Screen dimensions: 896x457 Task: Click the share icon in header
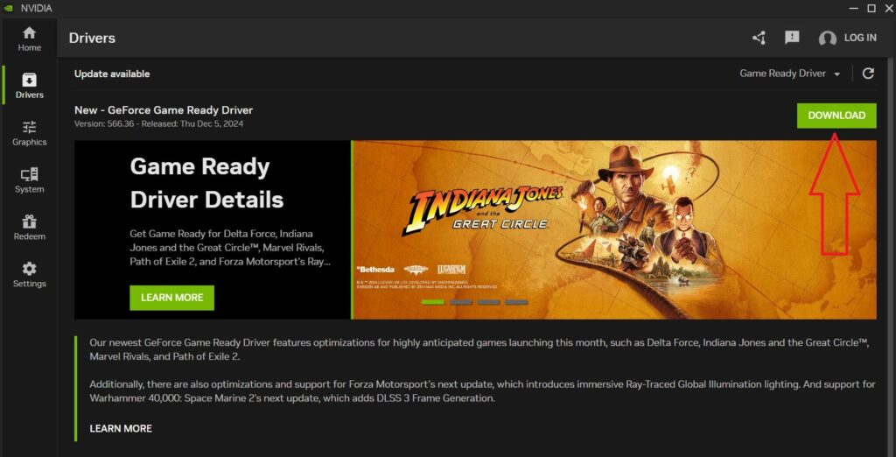(759, 38)
